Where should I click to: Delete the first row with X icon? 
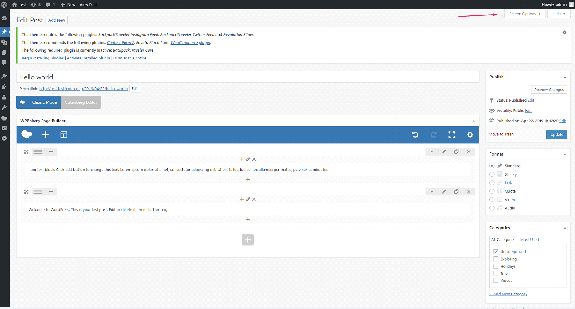(469, 152)
